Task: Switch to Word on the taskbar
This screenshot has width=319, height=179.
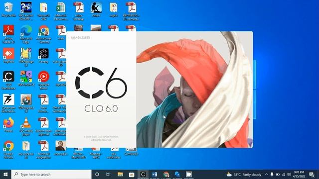Action: (x=155, y=175)
